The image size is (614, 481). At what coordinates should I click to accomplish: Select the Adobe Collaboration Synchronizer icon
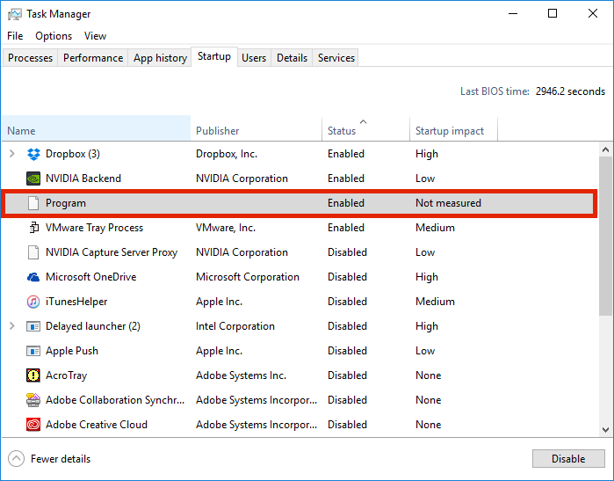33,400
